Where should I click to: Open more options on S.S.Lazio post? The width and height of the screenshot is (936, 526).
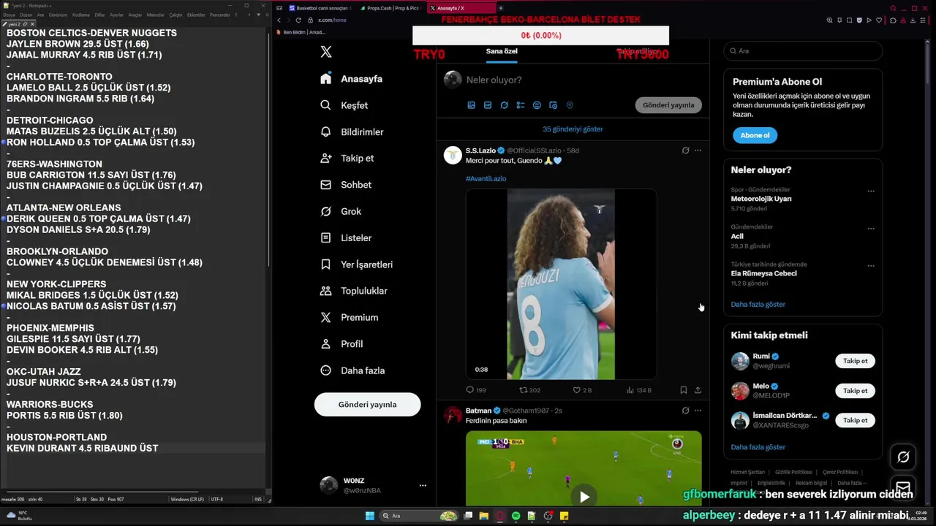point(698,150)
